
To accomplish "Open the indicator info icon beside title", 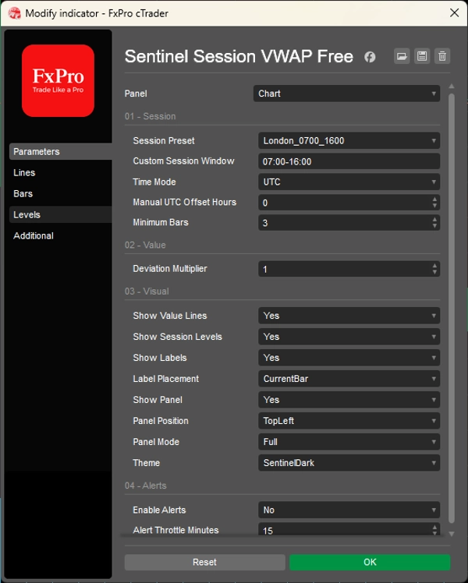I will (370, 57).
